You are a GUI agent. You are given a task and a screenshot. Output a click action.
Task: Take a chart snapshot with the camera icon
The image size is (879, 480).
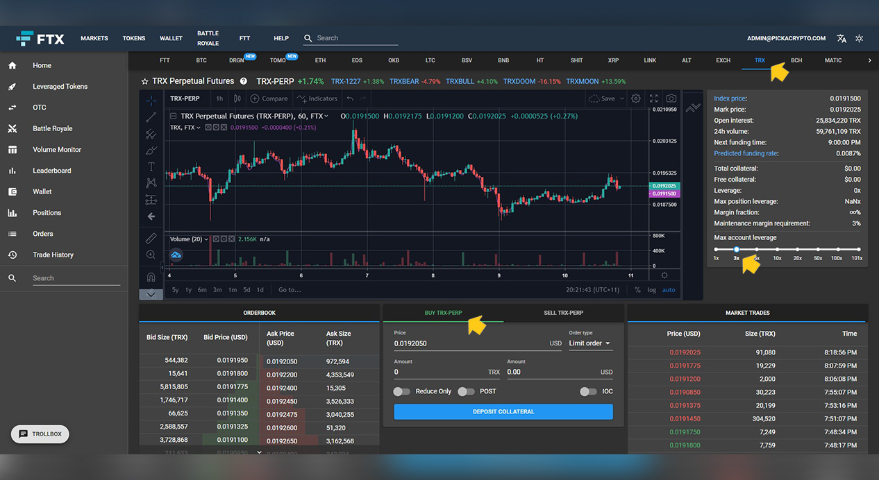671,98
